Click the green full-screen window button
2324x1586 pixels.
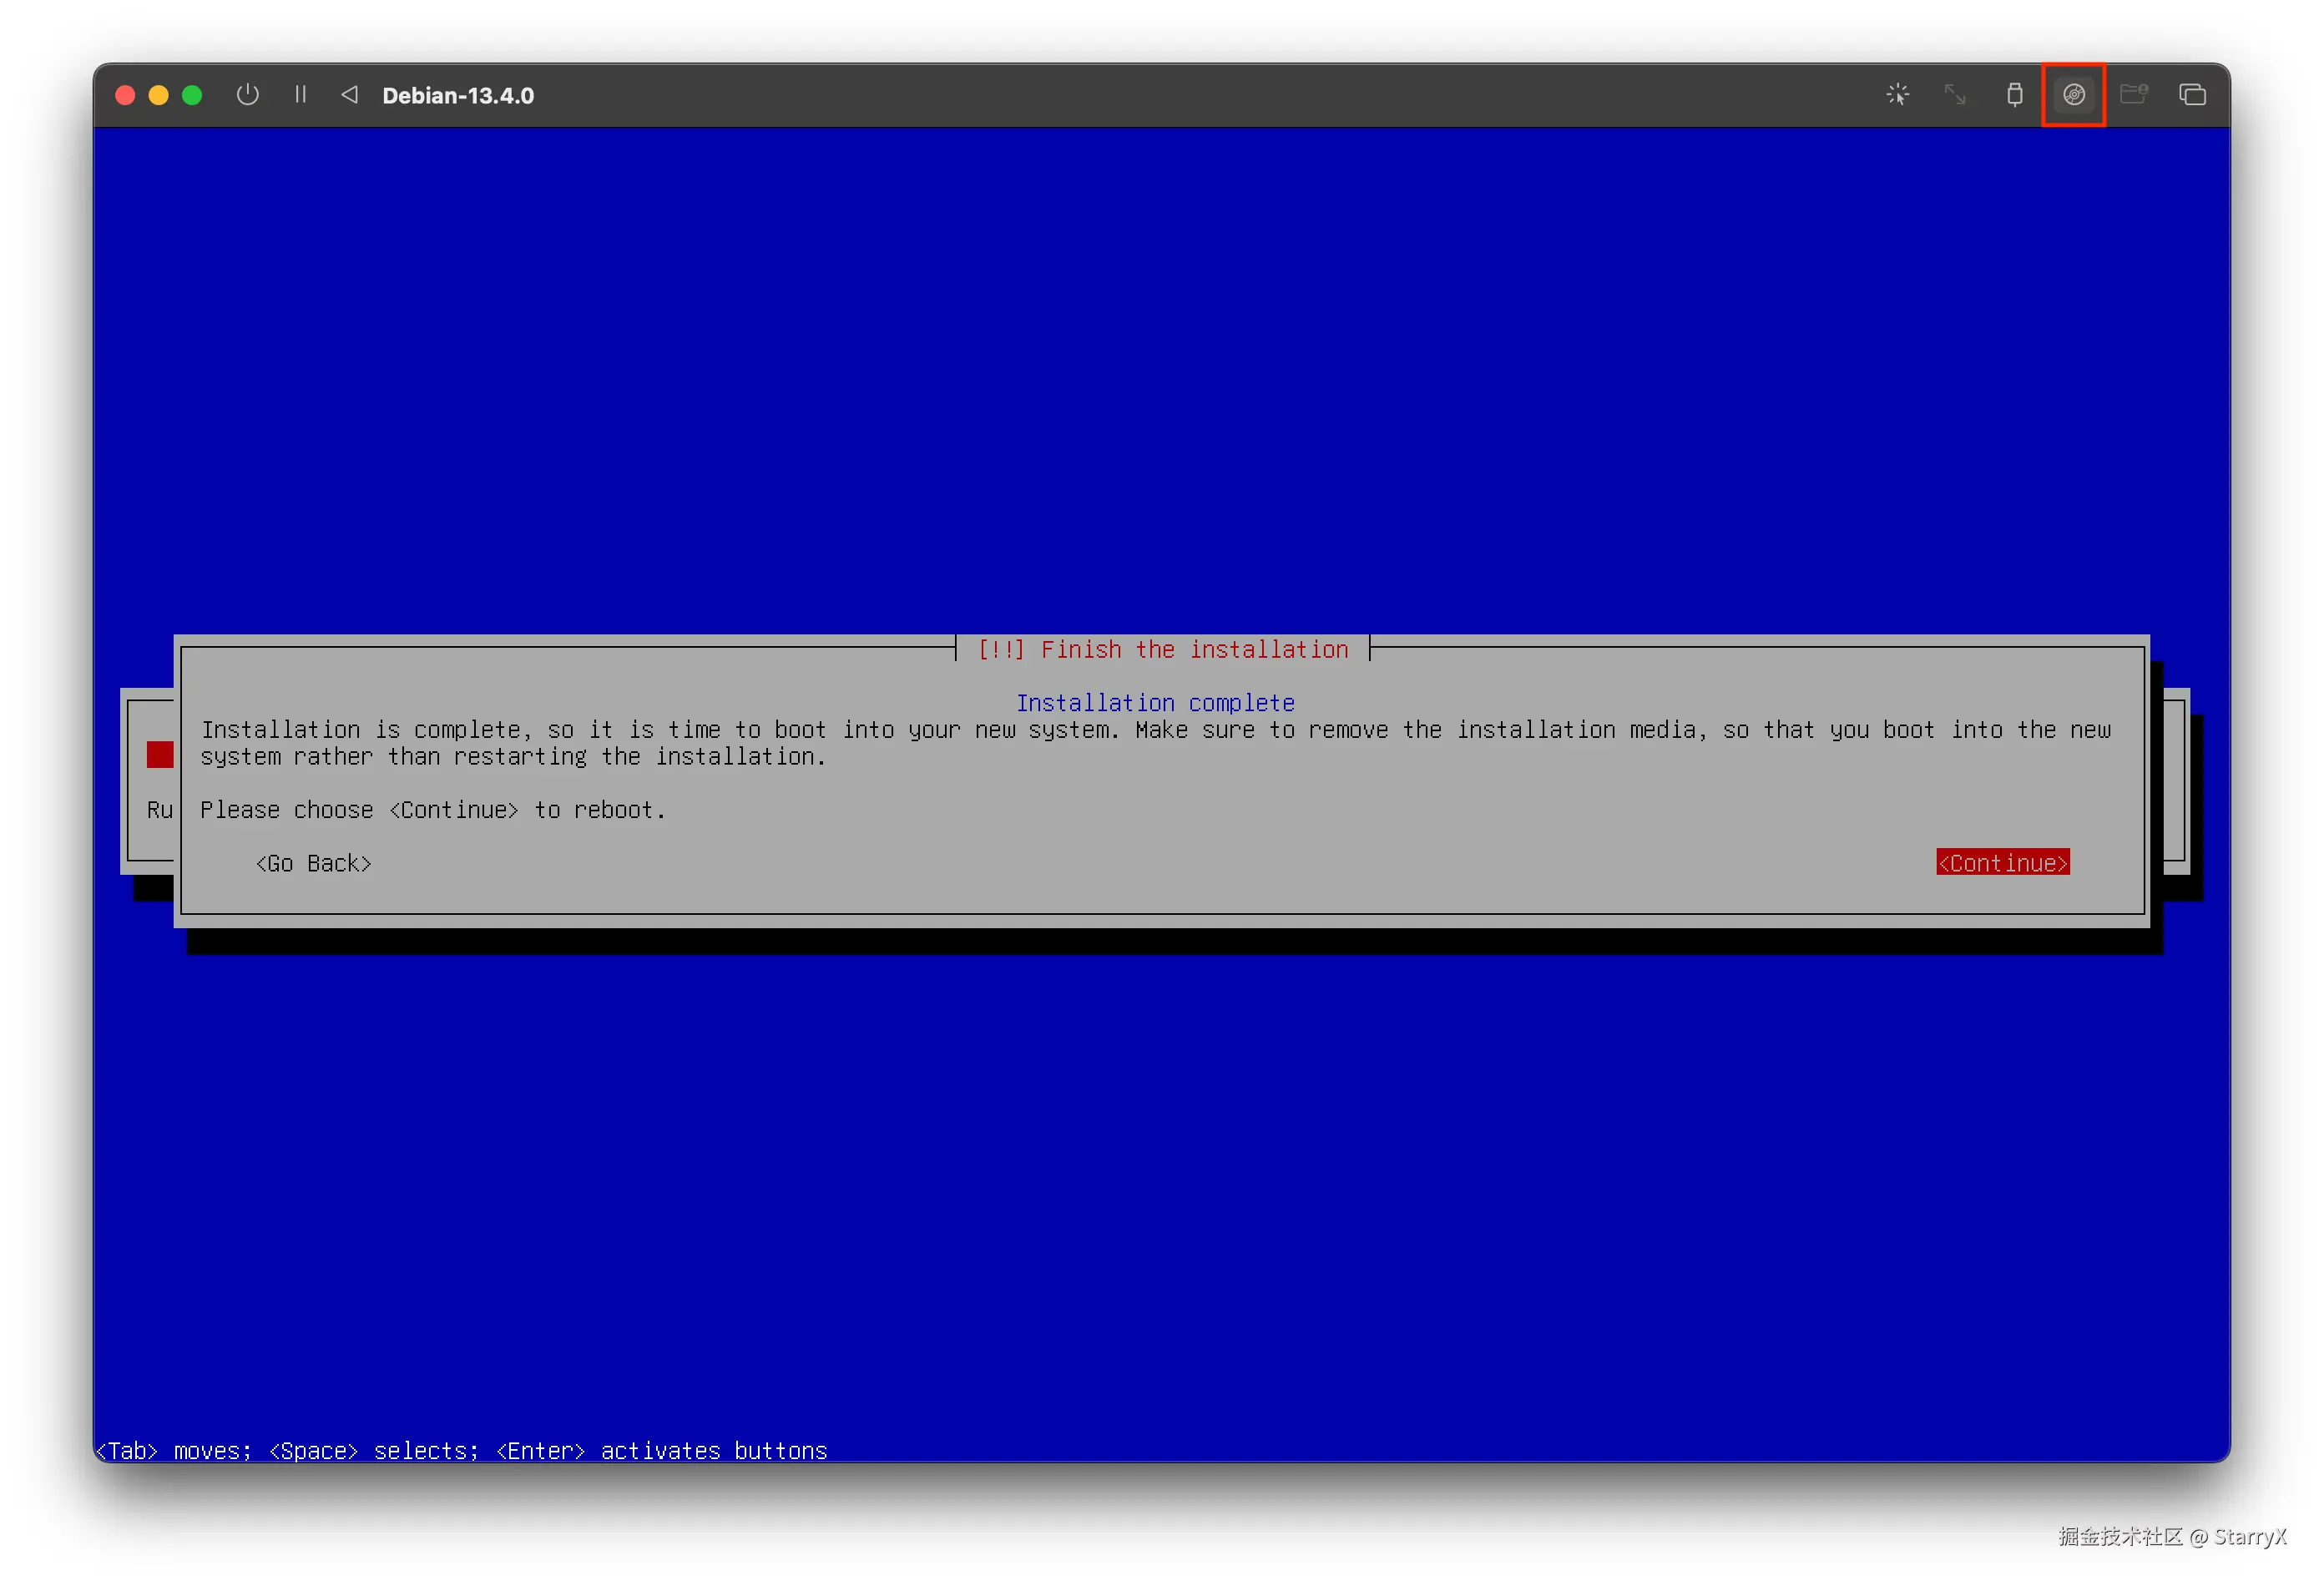coord(192,95)
